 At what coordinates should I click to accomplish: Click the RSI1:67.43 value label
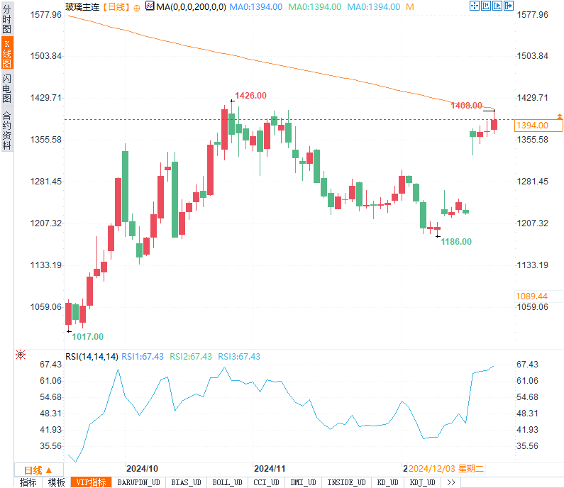tap(143, 356)
